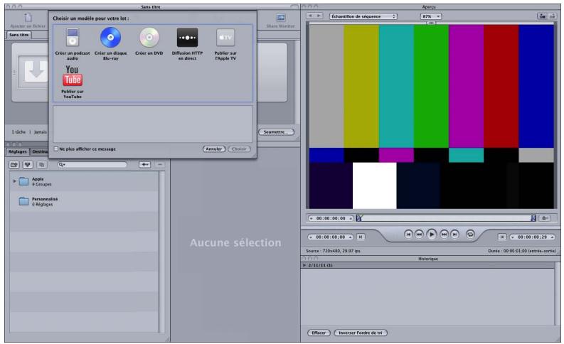Viewport: 564px width, 344px height.
Task: Switch to the Réglages tab
Action: [x=16, y=151]
